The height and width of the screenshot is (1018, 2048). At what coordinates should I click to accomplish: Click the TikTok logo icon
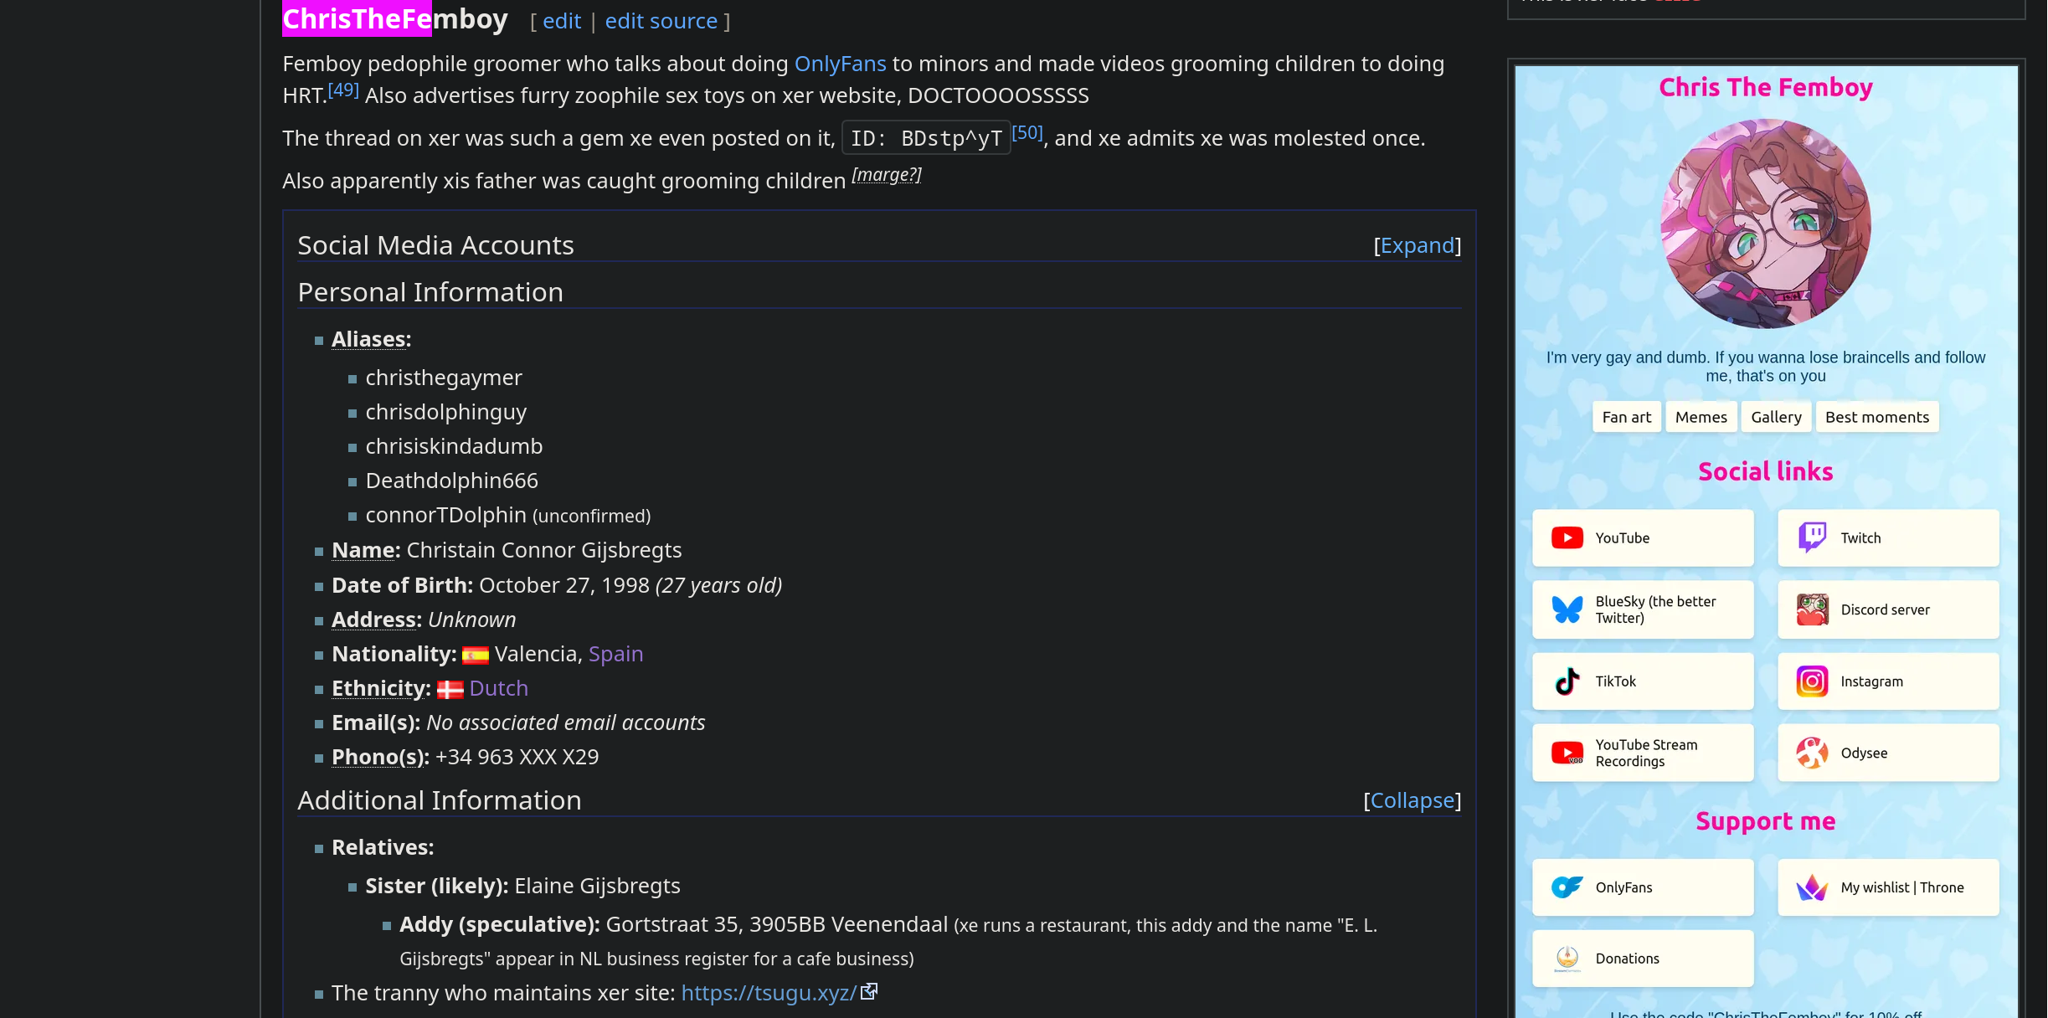(1567, 681)
